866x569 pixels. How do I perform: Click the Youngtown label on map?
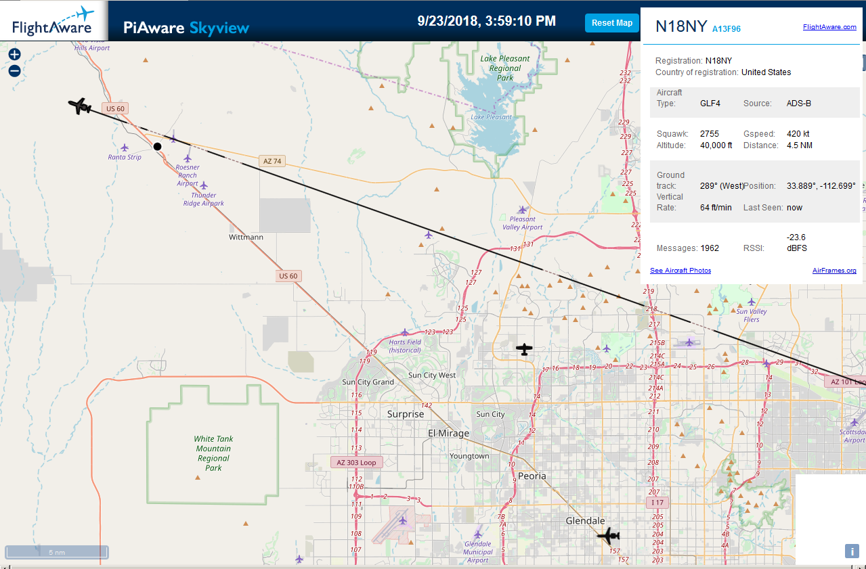tap(469, 456)
